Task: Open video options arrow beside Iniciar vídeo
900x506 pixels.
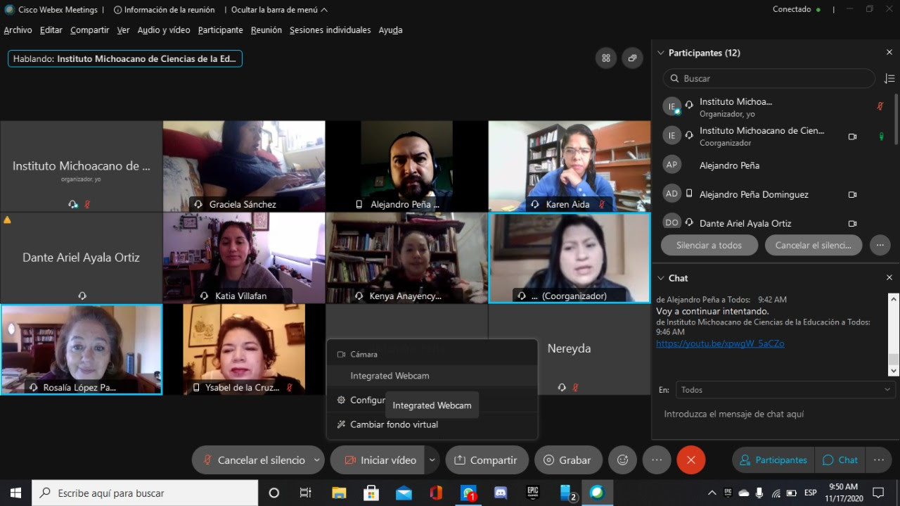Action: [x=432, y=460]
